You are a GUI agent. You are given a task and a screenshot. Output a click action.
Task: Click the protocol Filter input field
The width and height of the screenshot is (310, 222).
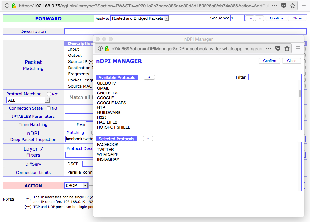tap(275, 77)
